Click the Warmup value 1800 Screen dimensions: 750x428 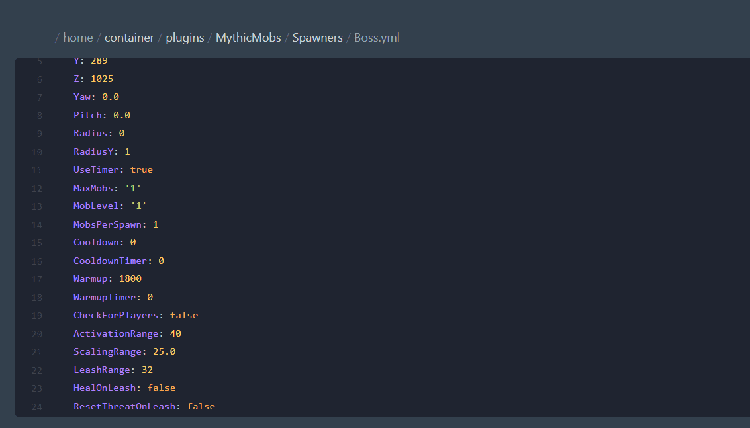coord(130,279)
